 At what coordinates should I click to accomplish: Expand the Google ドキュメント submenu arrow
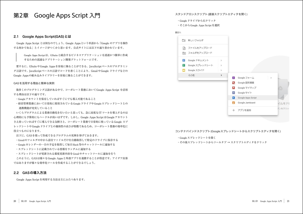pos(221,60)
